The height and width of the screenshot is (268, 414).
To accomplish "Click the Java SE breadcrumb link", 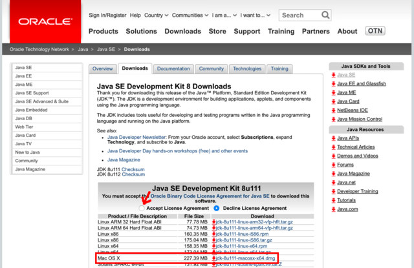I will [x=106, y=49].
